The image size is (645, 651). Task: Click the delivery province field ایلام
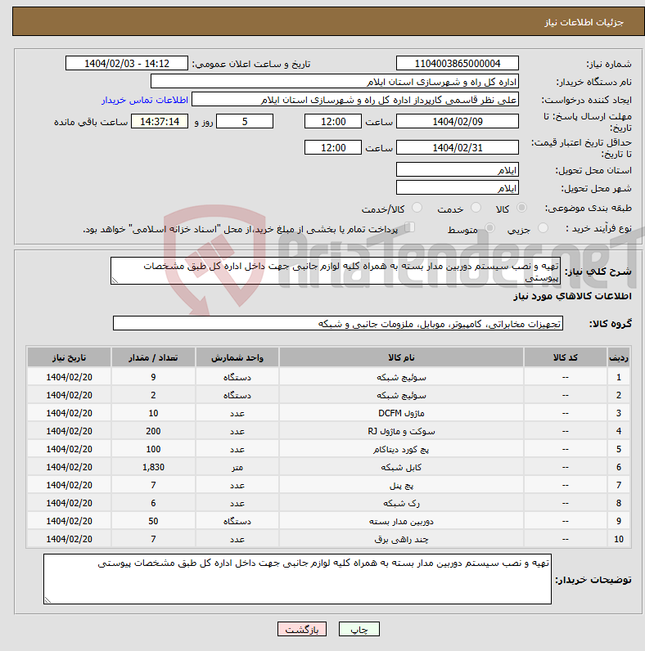[x=458, y=170]
